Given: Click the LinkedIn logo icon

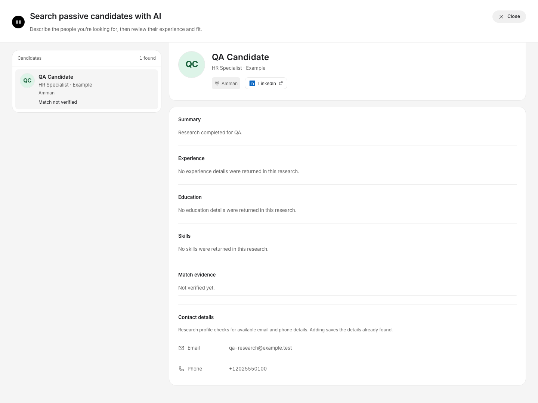Looking at the screenshot, I should point(252,83).
